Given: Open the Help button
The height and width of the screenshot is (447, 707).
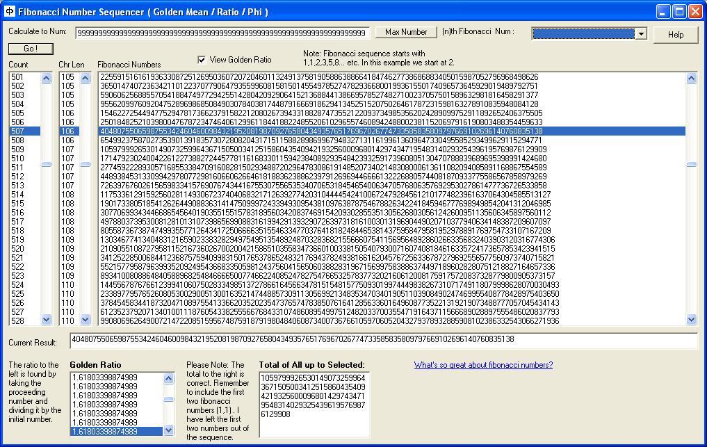Looking at the screenshot, I should (675, 34).
